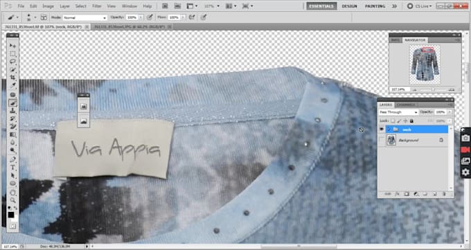Open the Window menu
Image resolution: width=471 pixels, height=250 pixels.
pos(130,6)
